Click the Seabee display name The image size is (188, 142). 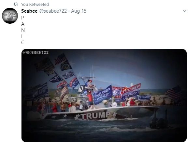29,11
